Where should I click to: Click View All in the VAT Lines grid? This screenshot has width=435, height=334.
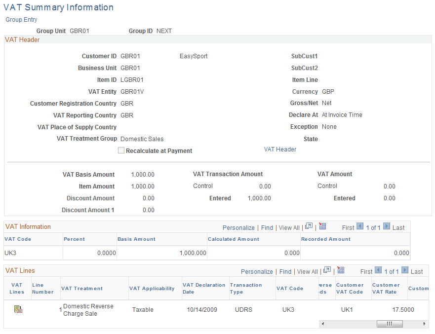(x=307, y=271)
